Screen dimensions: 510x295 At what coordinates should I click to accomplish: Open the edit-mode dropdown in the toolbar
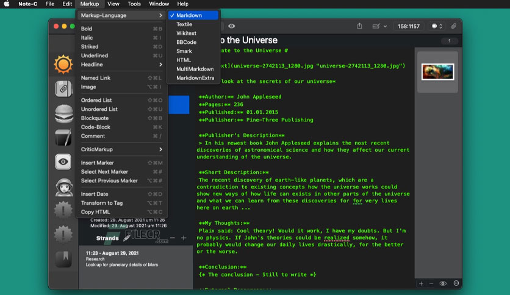pyautogui.click(x=379, y=26)
